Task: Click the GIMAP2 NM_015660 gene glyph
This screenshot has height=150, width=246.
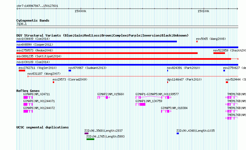Action: pos(104,97)
